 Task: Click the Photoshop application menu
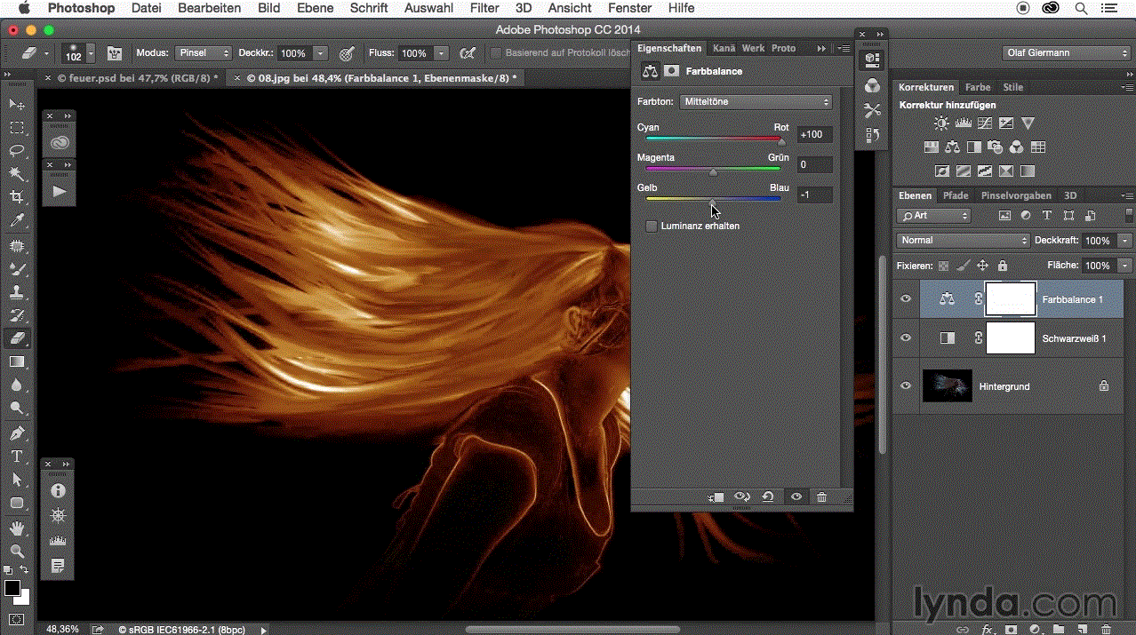pyautogui.click(x=81, y=8)
